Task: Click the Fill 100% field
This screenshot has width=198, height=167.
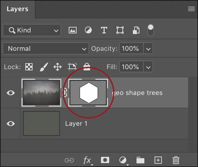Action: tap(131, 67)
